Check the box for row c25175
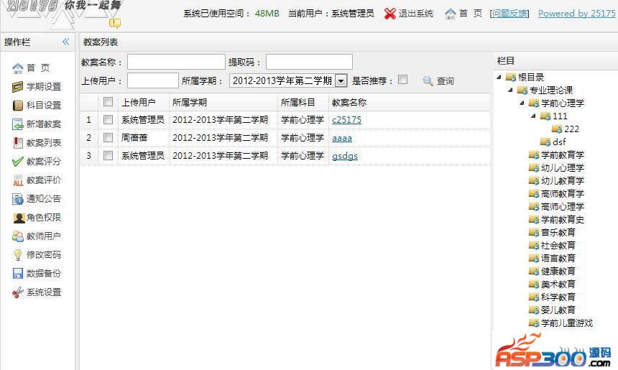618x370 pixels. [108, 119]
